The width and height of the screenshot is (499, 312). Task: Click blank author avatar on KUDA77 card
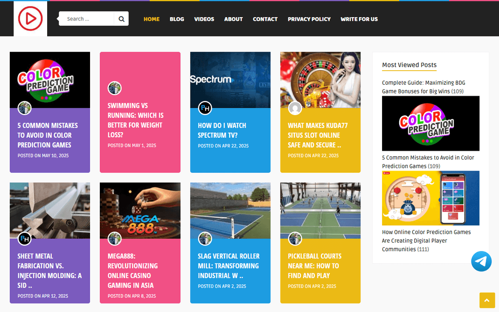pyautogui.click(x=295, y=108)
